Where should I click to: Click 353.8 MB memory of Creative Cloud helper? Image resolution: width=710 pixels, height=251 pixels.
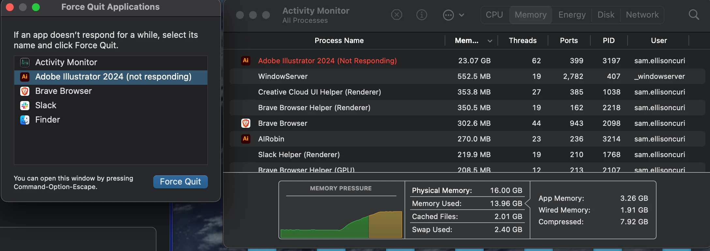474,92
